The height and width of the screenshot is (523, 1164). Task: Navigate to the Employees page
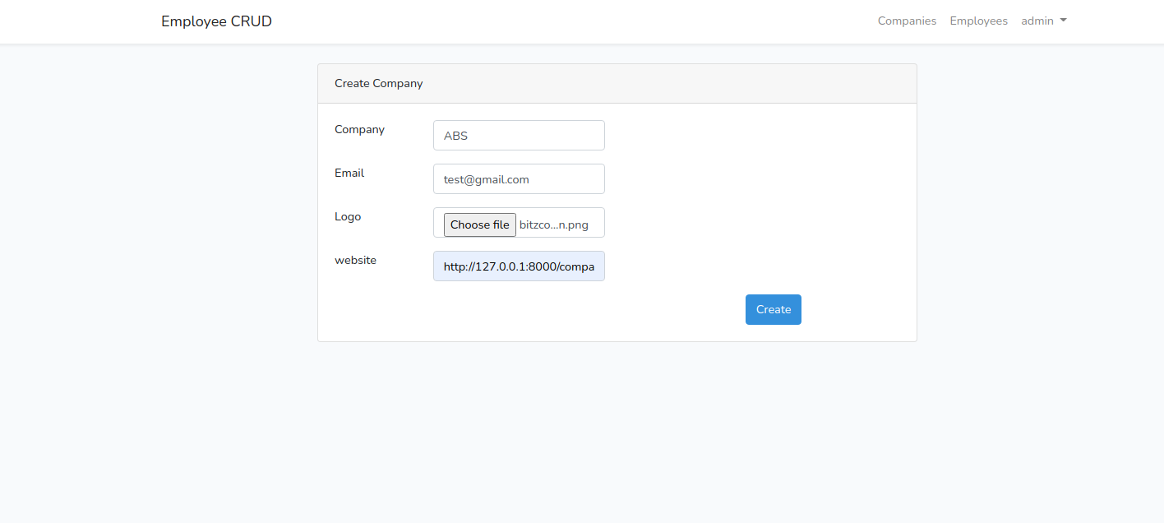(x=978, y=21)
